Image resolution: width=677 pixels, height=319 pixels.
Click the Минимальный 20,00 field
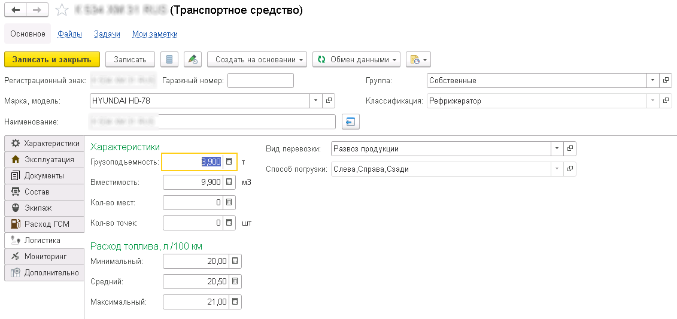(196, 261)
